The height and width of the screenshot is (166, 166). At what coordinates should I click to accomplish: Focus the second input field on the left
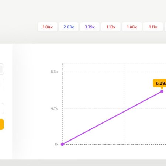point(2,84)
